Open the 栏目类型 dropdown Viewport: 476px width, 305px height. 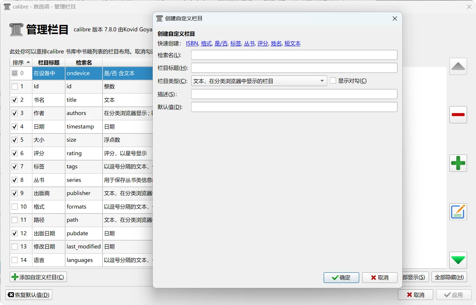259,81
